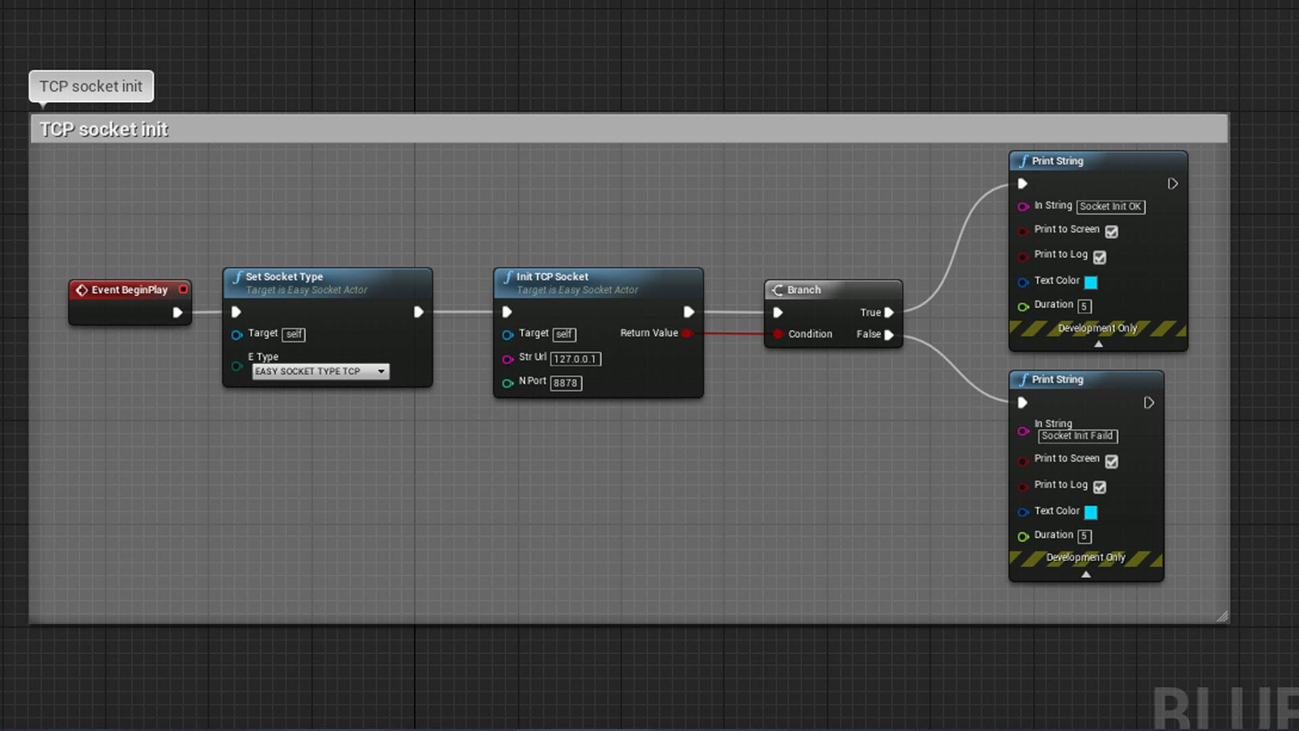This screenshot has height=731, width=1299.
Task: Toggle Print to Log on top Print String
Action: (x=1099, y=257)
